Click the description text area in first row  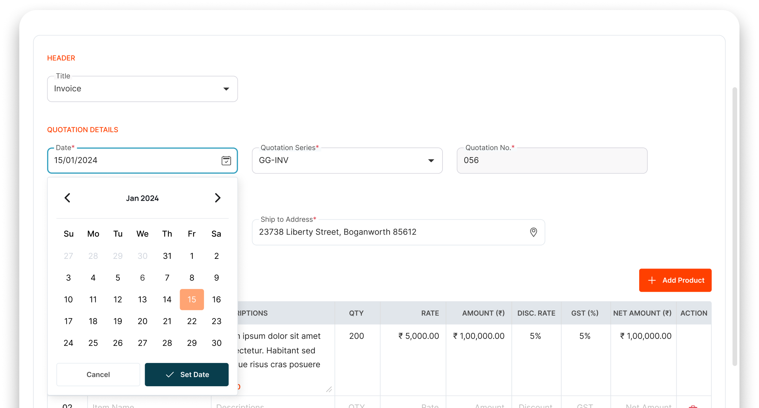click(286, 360)
